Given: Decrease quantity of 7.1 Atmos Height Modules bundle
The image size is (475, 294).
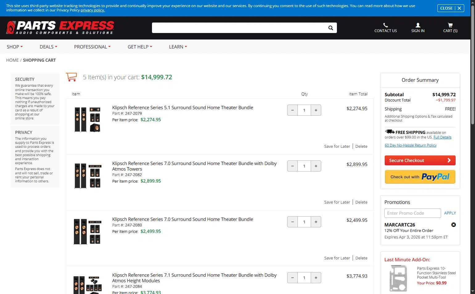Looking at the screenshot, I should click(293, 278).
